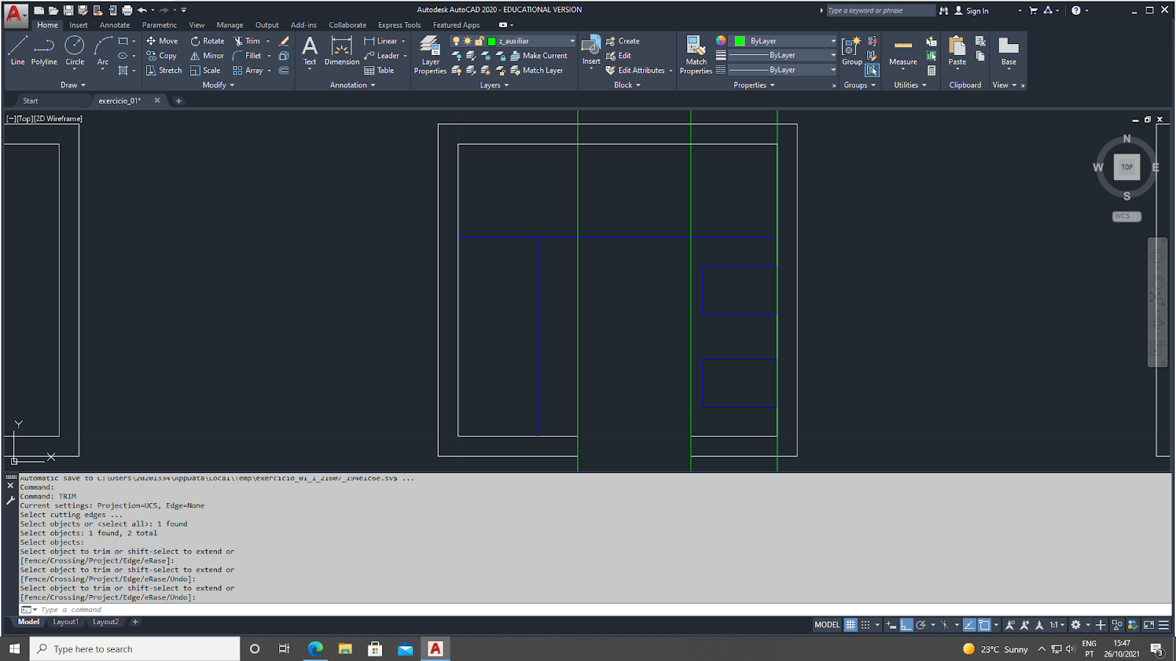1176x661 pixels.
Task: Activate the Trim tool
Action: [247, 41]
